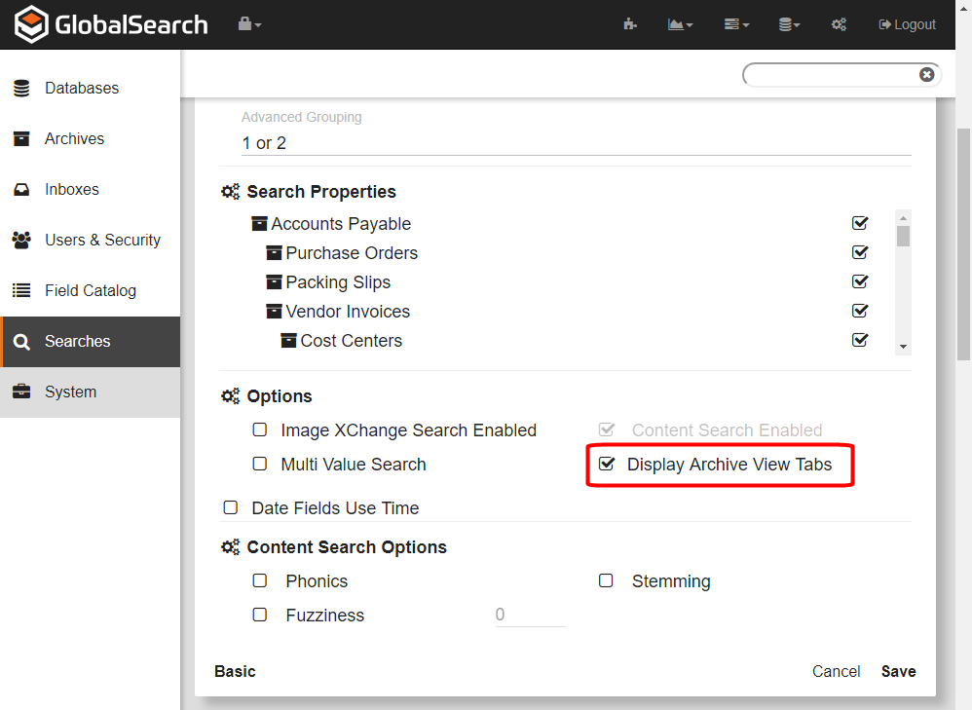The height and width of the screenshot is (710, 972).
Task: Open the lock menu beside GlobalSearch logo
Action: [x=249, y=24]
